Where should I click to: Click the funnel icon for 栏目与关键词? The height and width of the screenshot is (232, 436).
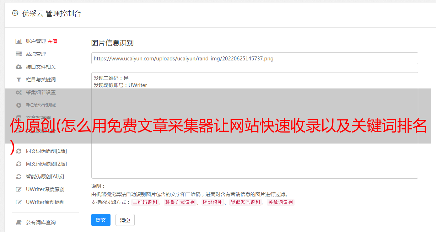point(19,80)
